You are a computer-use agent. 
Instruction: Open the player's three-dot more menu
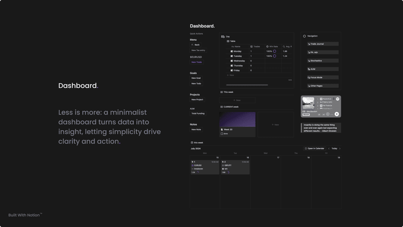[332, 114]
